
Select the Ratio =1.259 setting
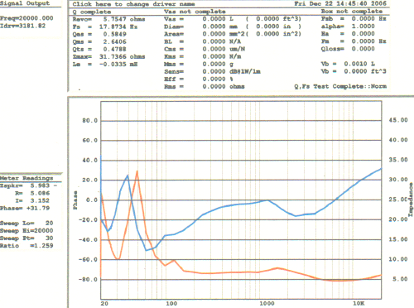pos(26,245)
